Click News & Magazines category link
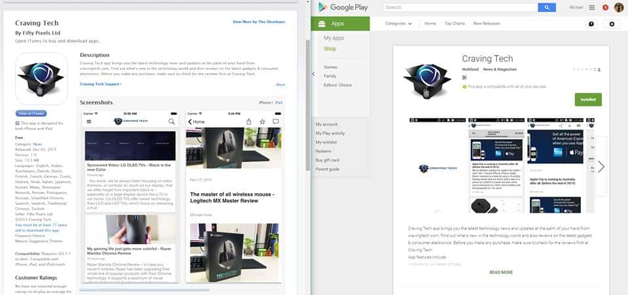Screen dimensions: 628x295 tap(500, 70)
